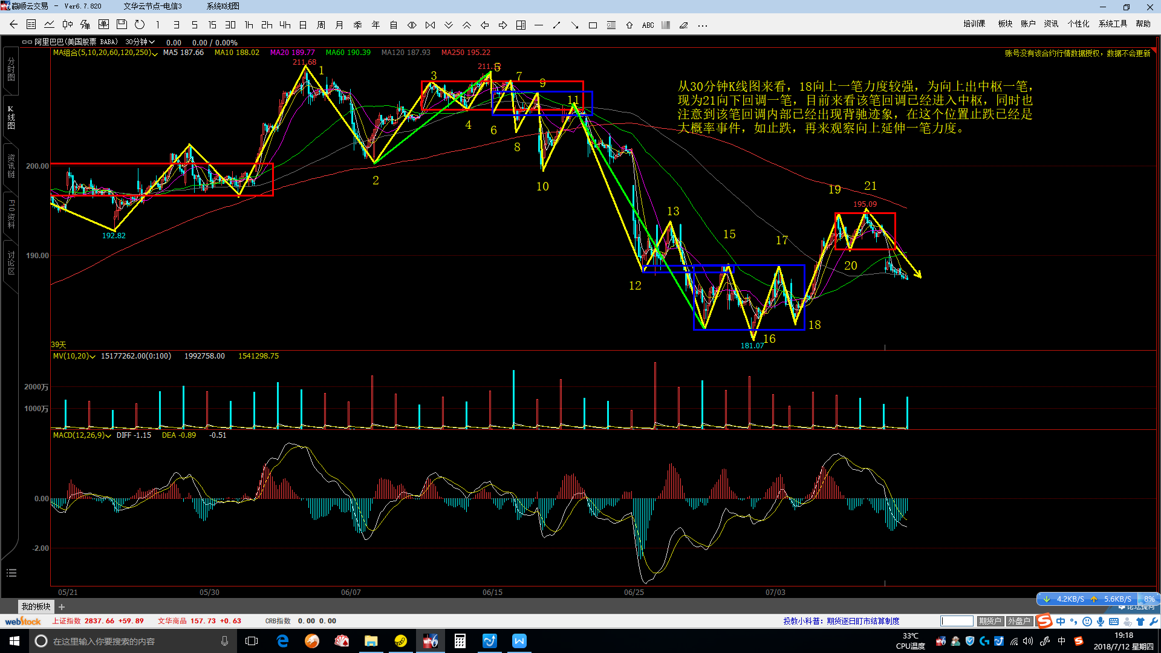Screen dimensions: 1161x653
Task: Click the back arrow in the toolbar
Action: 14,25
